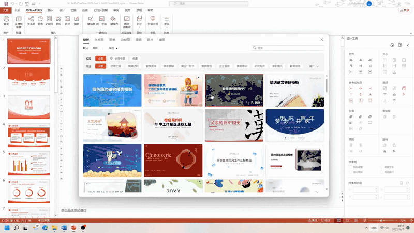The height and width of the screenshot is (233, 414).
Task: Select the 溢出缩排 radio option
Action: point(356,172)
